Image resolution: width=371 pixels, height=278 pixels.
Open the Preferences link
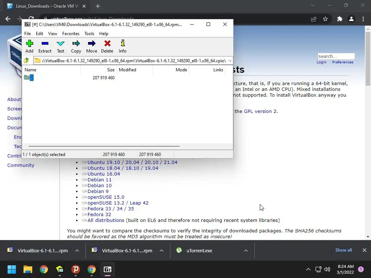343,62
